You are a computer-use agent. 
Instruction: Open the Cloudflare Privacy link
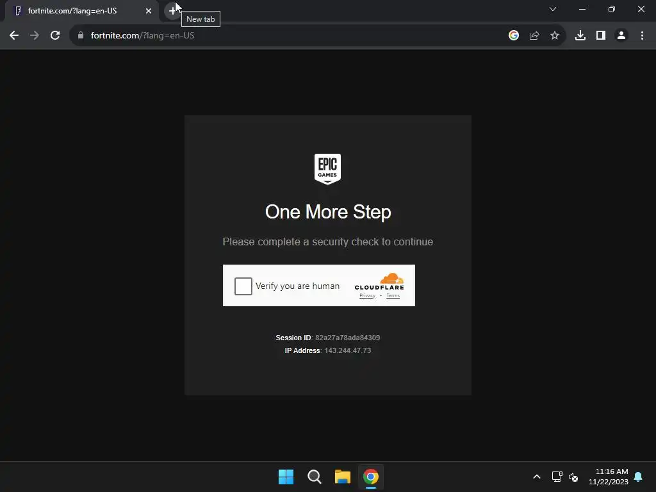click(x=367, y=296)
